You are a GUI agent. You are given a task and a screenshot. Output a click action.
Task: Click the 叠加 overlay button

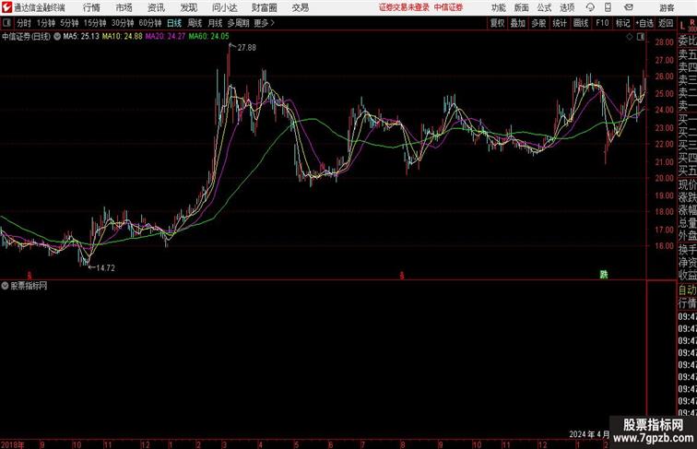[518, 23]
